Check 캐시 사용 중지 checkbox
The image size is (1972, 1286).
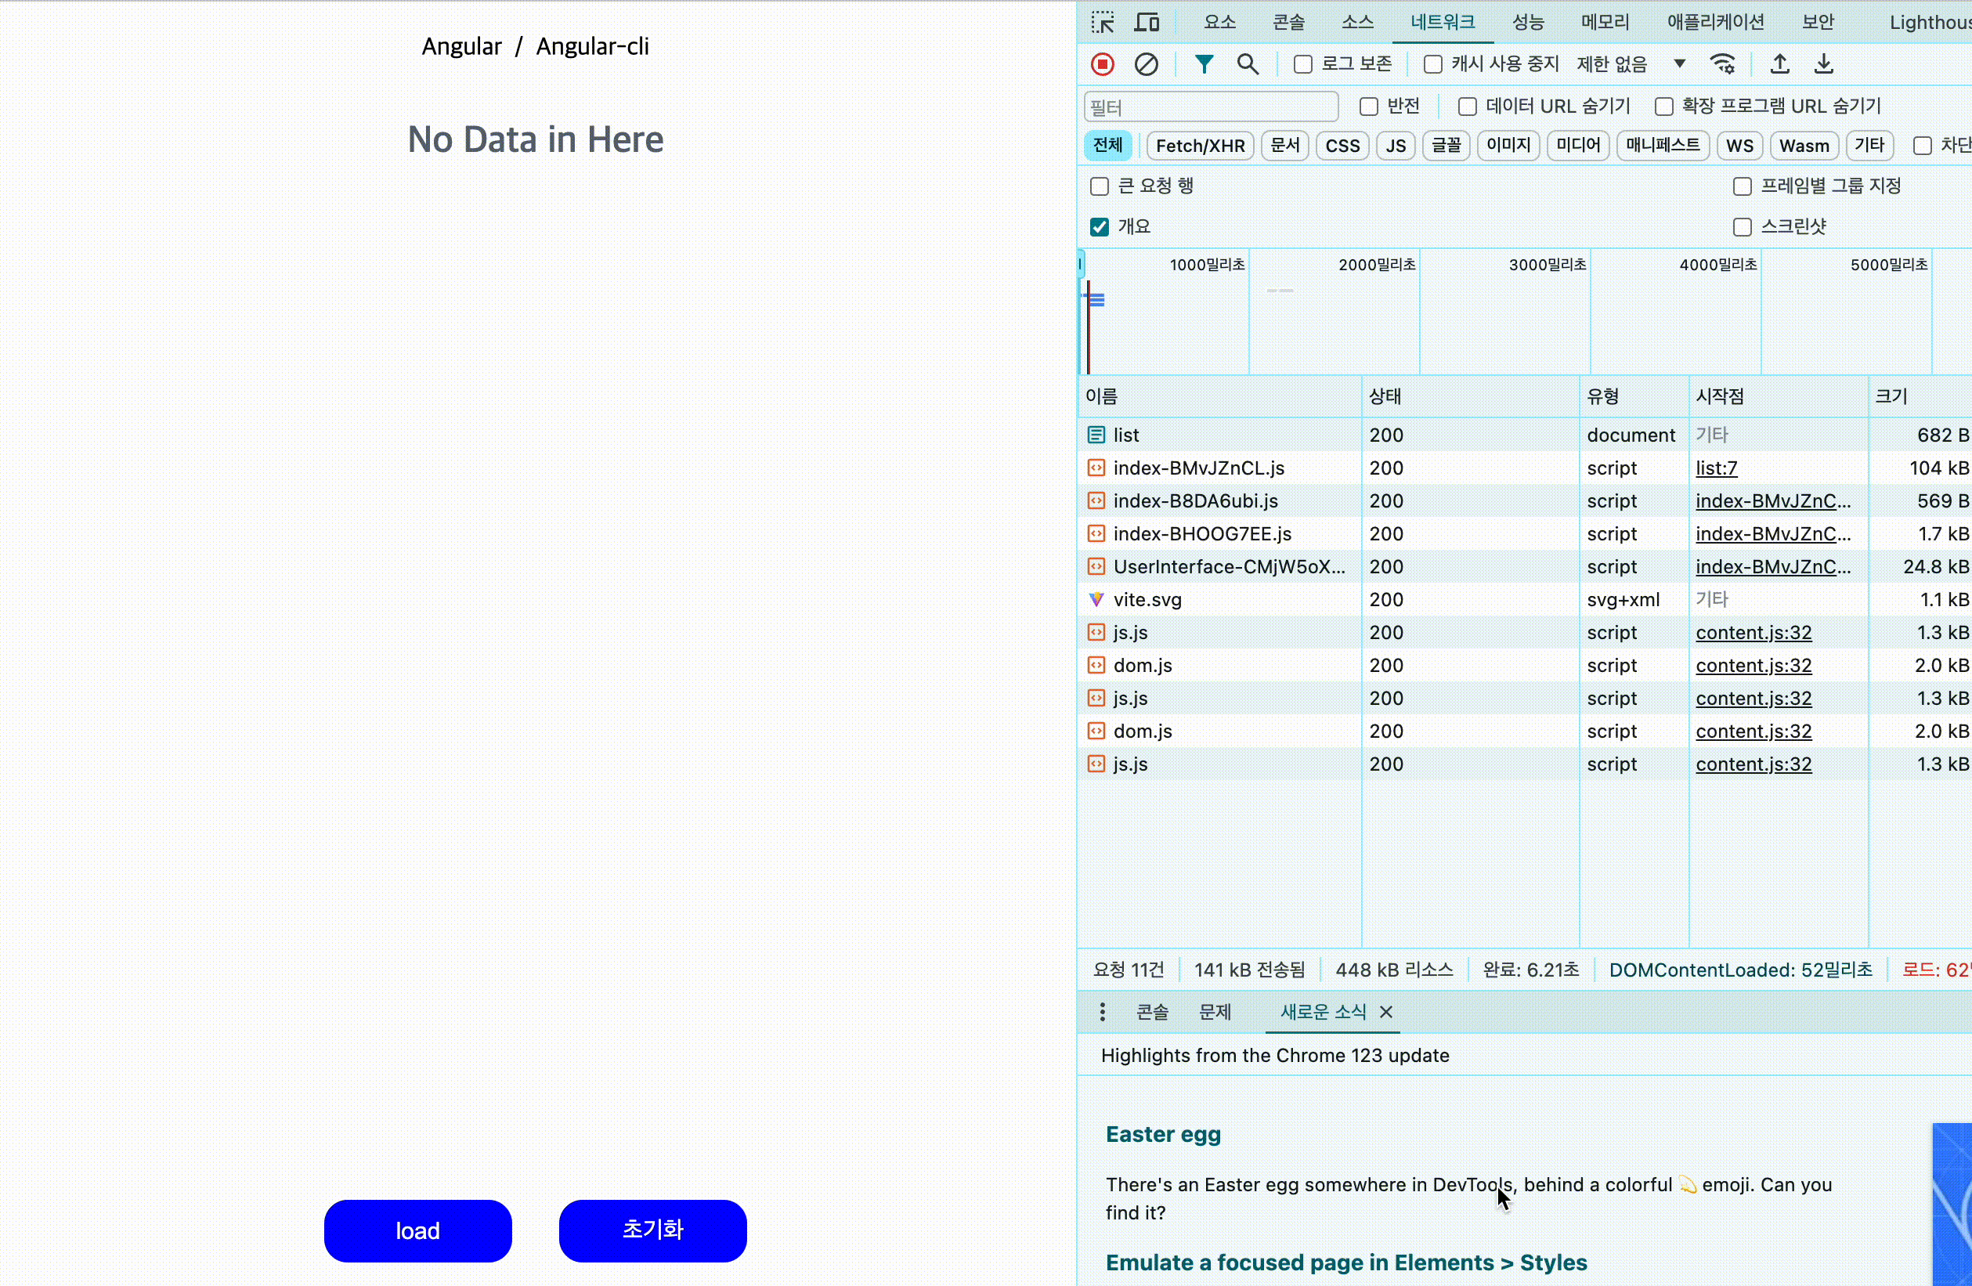point(1432,63)
